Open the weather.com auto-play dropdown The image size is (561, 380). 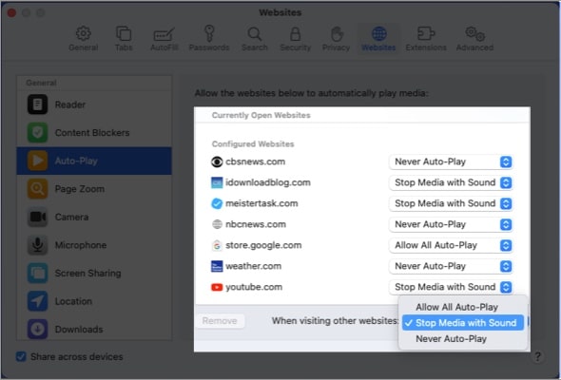pyautogui.click(x=451, y=266)
